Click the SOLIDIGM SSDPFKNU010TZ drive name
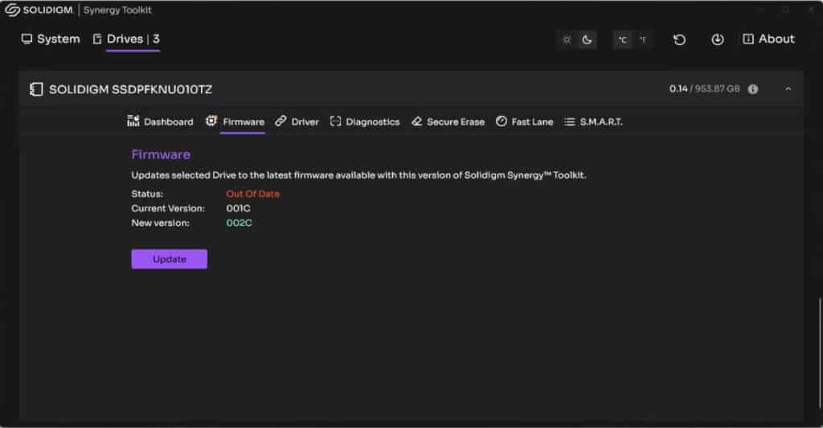The image size is (823, 428). (x=131, y=89)
